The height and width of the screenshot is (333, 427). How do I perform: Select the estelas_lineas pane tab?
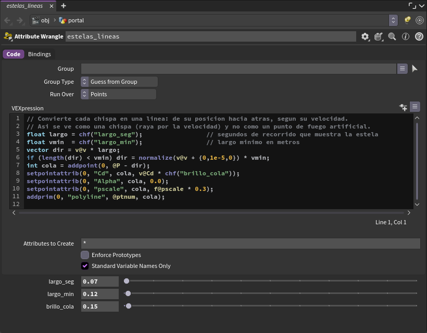(25, 6)
